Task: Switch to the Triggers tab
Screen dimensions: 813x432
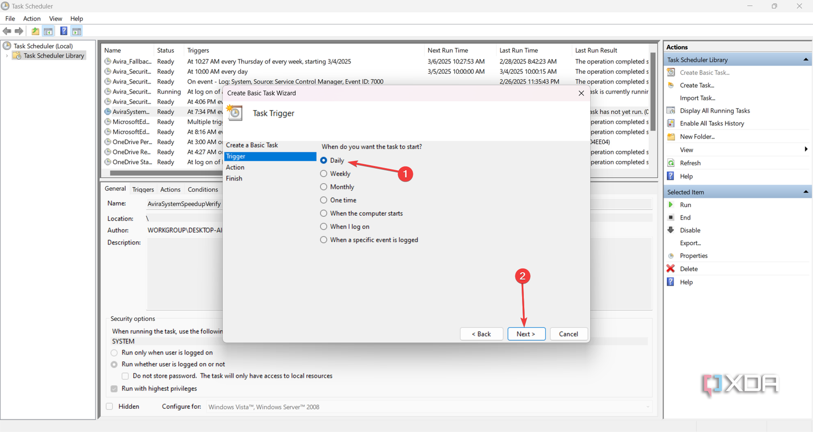Action: click(x=143, y=189)
